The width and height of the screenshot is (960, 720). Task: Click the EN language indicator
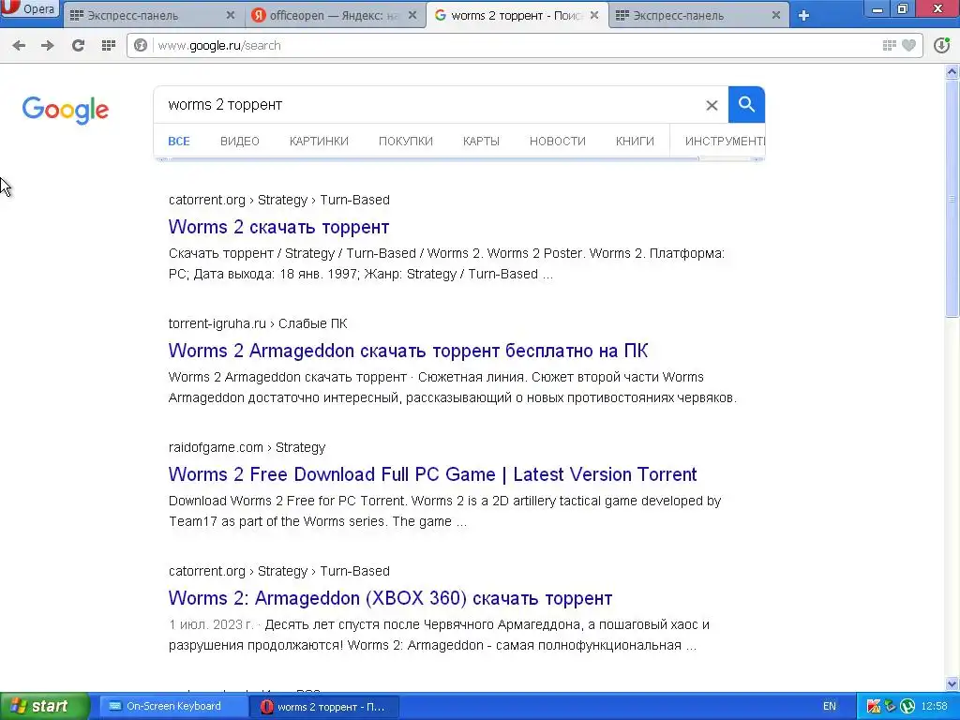tap(830, 707)
